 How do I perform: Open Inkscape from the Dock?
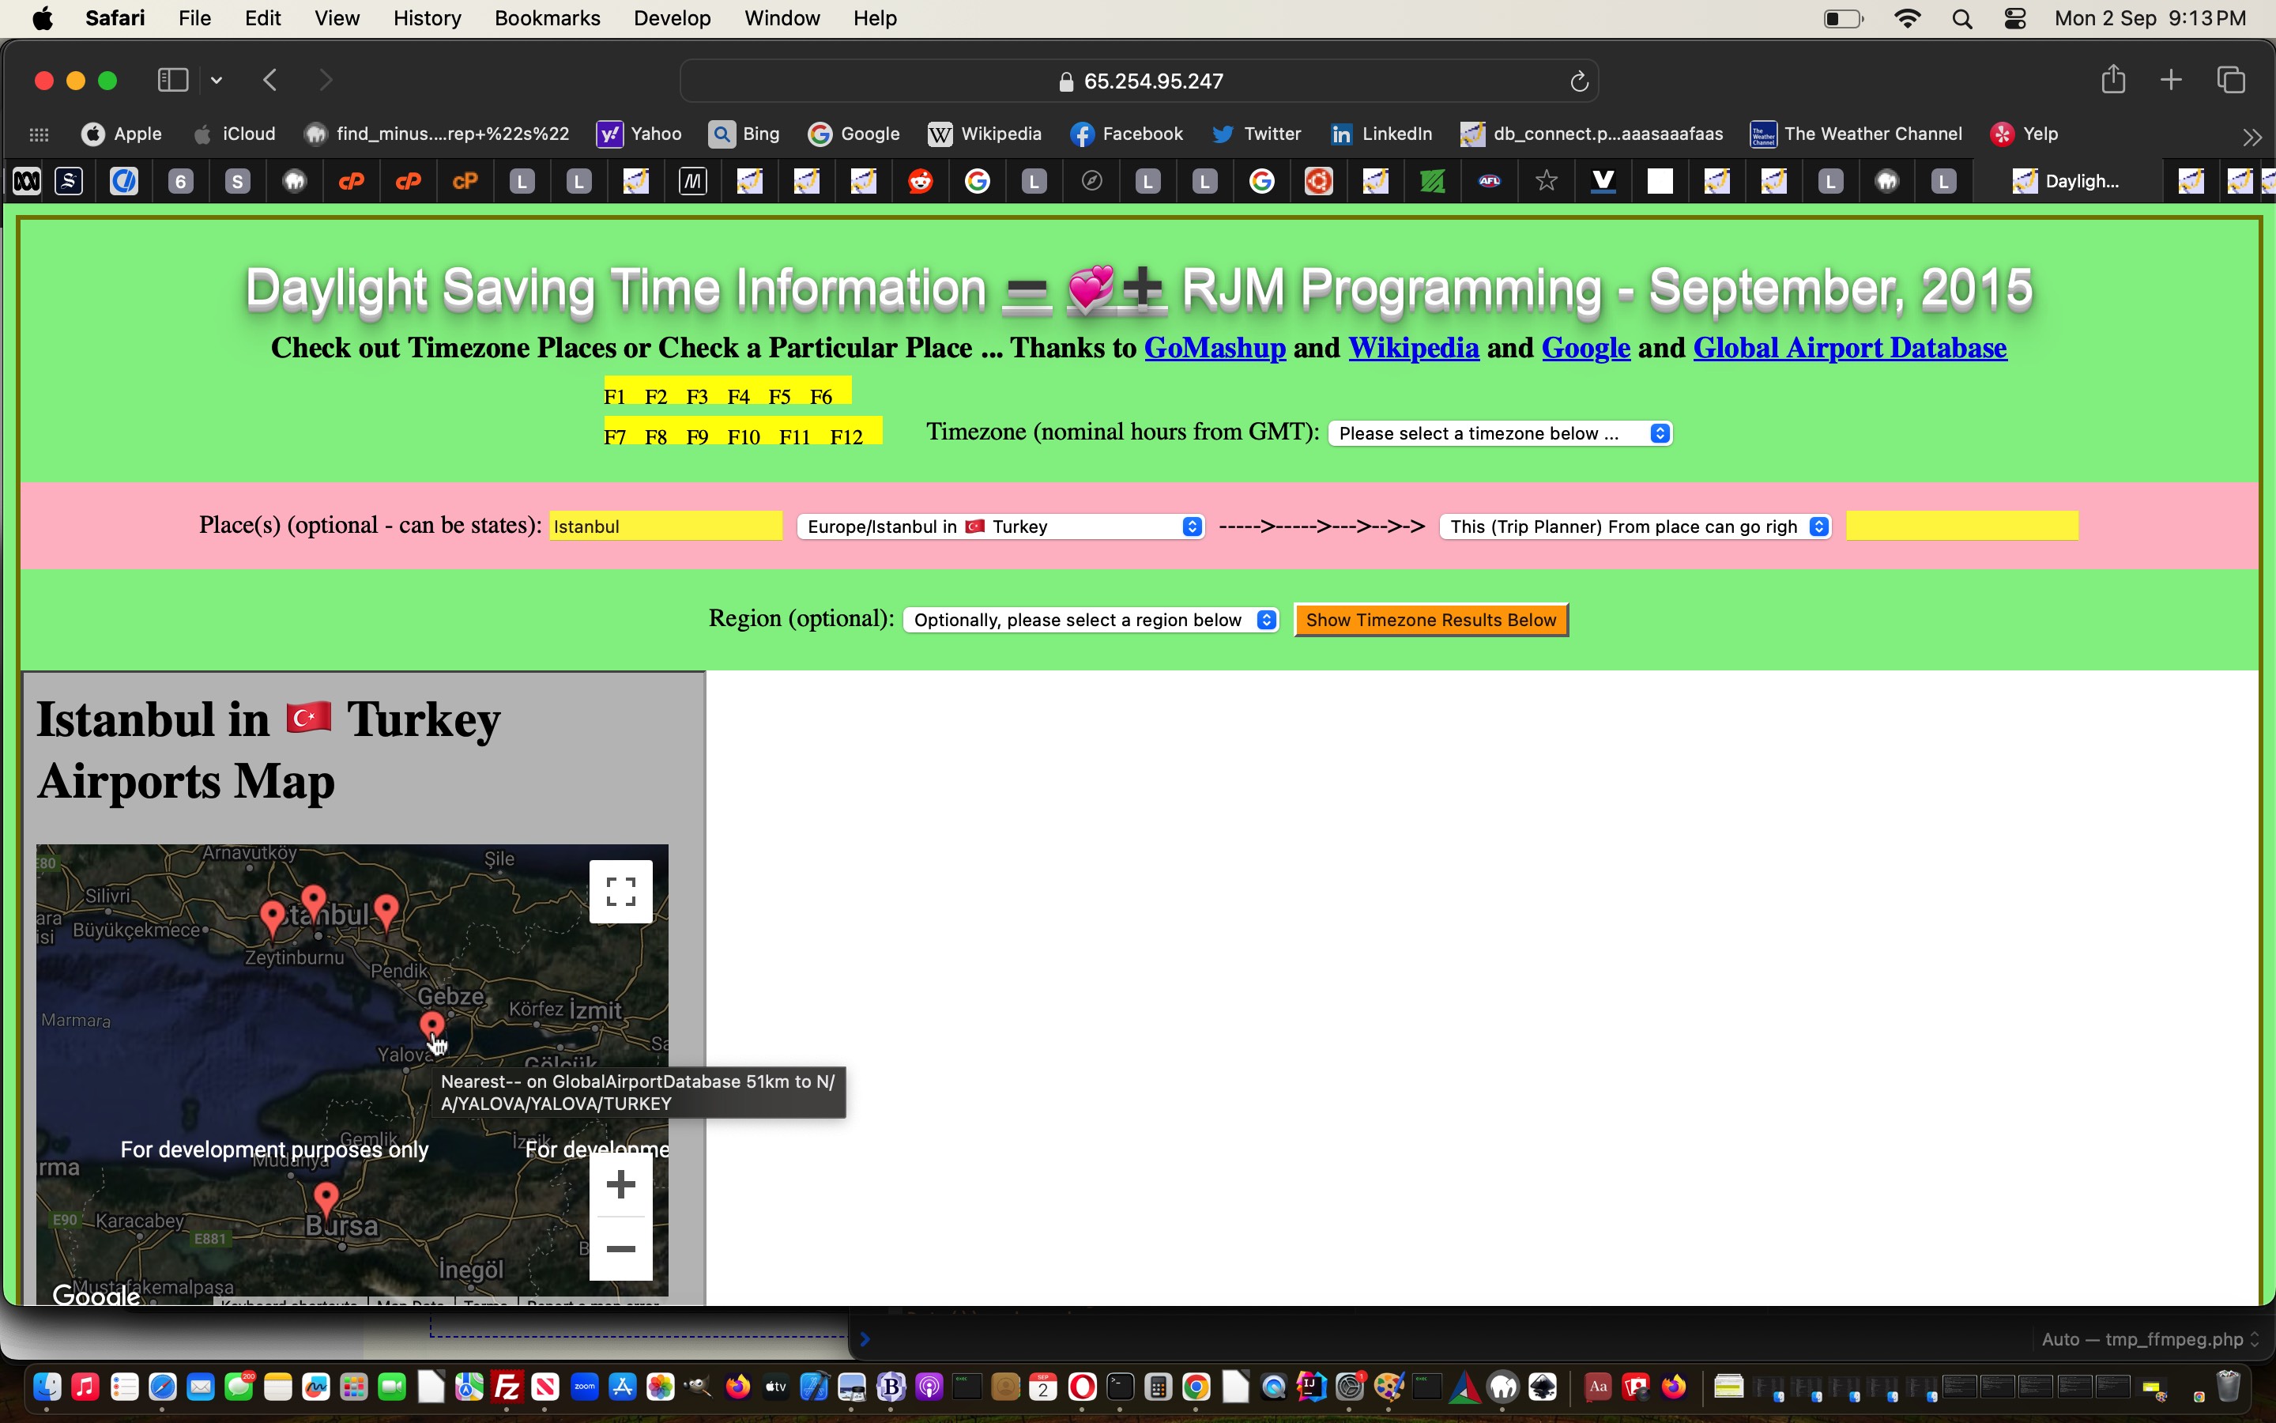pos(1543,1387)
